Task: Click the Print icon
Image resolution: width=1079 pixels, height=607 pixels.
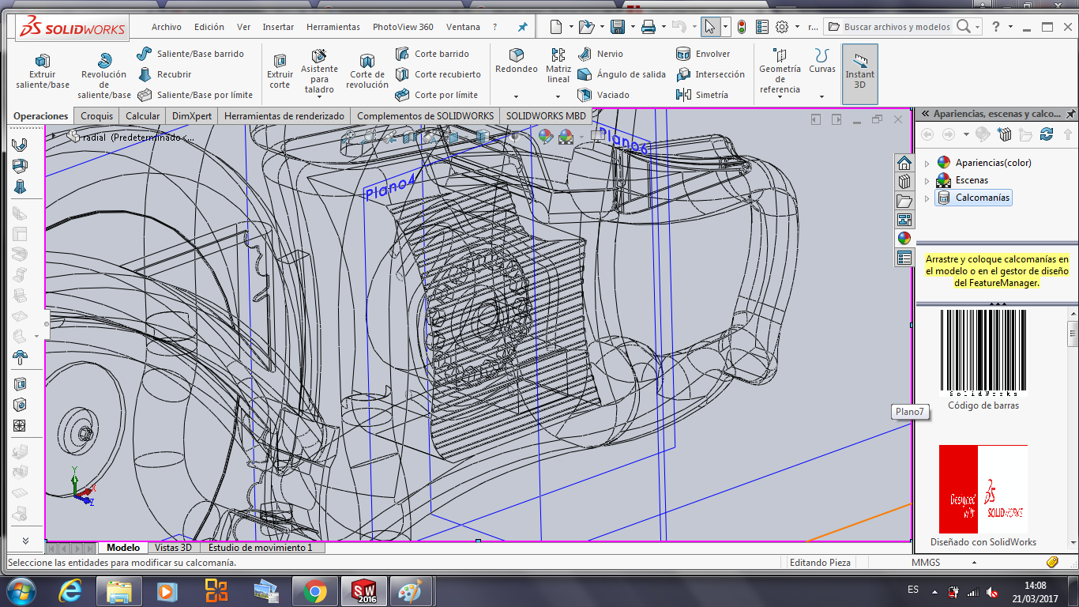Action: pos(649,27)
